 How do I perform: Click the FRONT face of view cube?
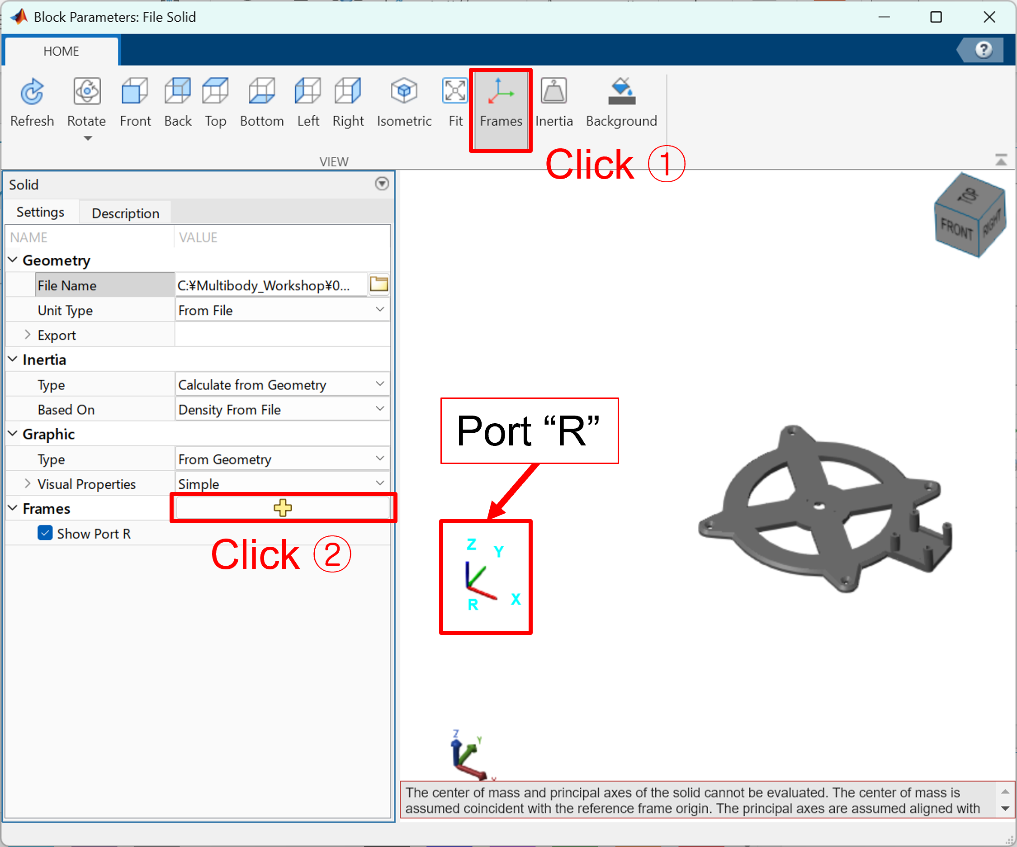956,228
